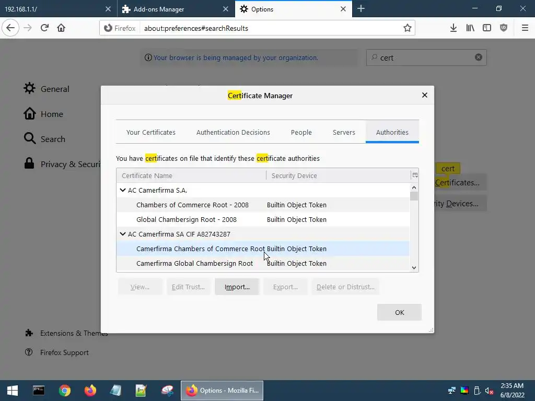
Task: Open Firefox Support link
Action: point(57,352)
